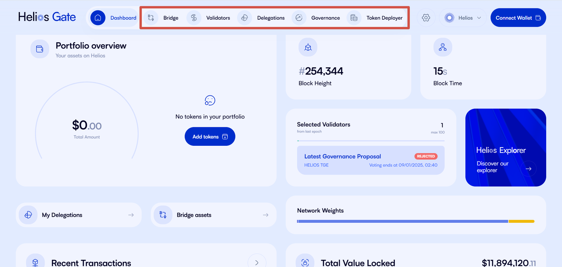This screenshot has height=267, width=562.
Task: Click the Delegations icon in navigation
Action: pyautogui.click(x=244, y=18)
